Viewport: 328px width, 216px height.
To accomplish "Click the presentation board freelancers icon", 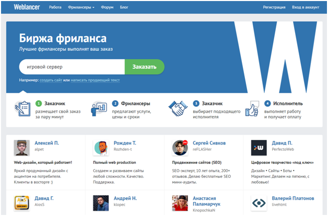I will coord(99,109).
